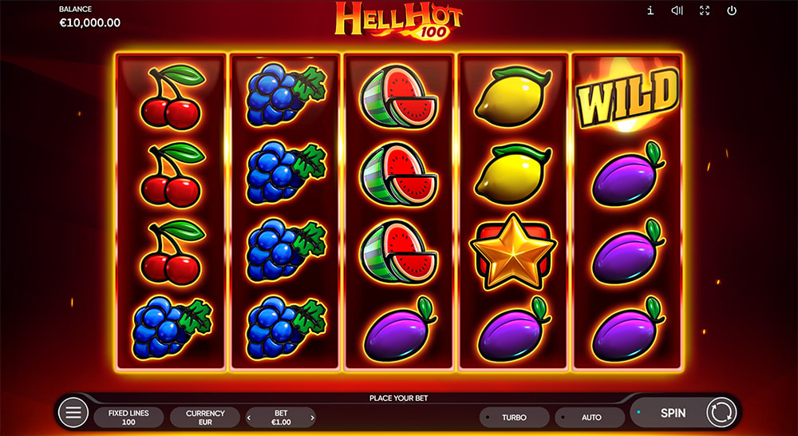Increase bet with right arrow
Screen dimensions: 798x436
click(x=312, y=418)
